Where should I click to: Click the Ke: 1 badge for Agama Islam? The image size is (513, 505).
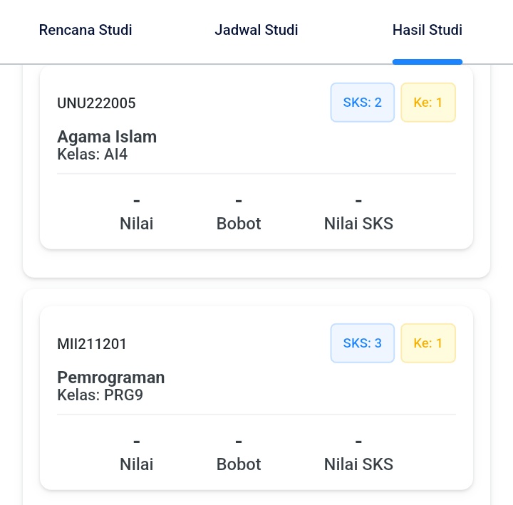[428, 103]
